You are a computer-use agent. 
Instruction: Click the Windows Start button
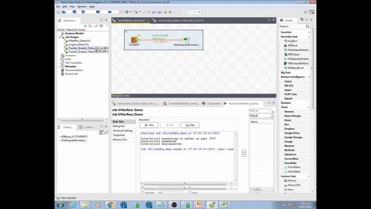click(60, 205)
